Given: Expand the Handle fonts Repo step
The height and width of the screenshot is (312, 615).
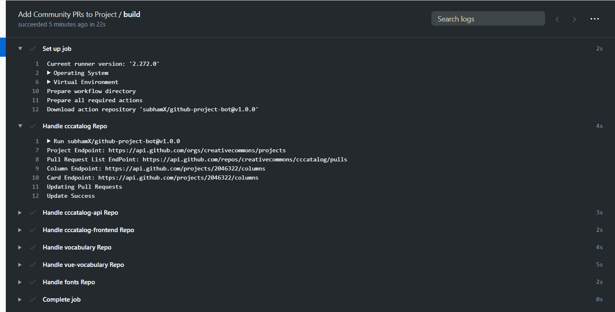Looking at the screenshot, I should click(20, 282).
